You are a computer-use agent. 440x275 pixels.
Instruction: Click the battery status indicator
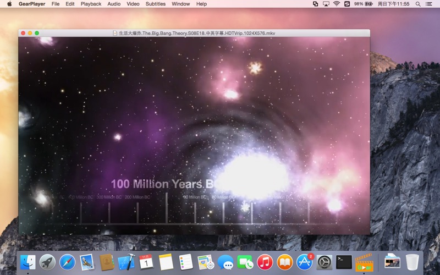[x=363, y=4]
